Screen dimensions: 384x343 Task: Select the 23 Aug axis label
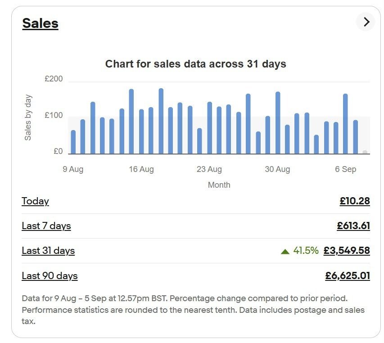[209, 169]
